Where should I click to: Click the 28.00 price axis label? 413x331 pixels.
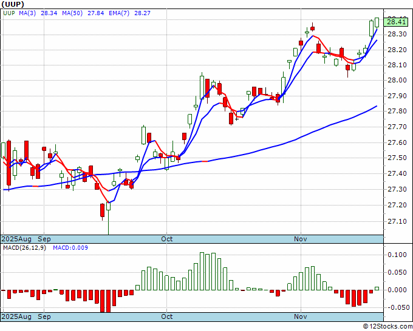[x=396, y=80]
